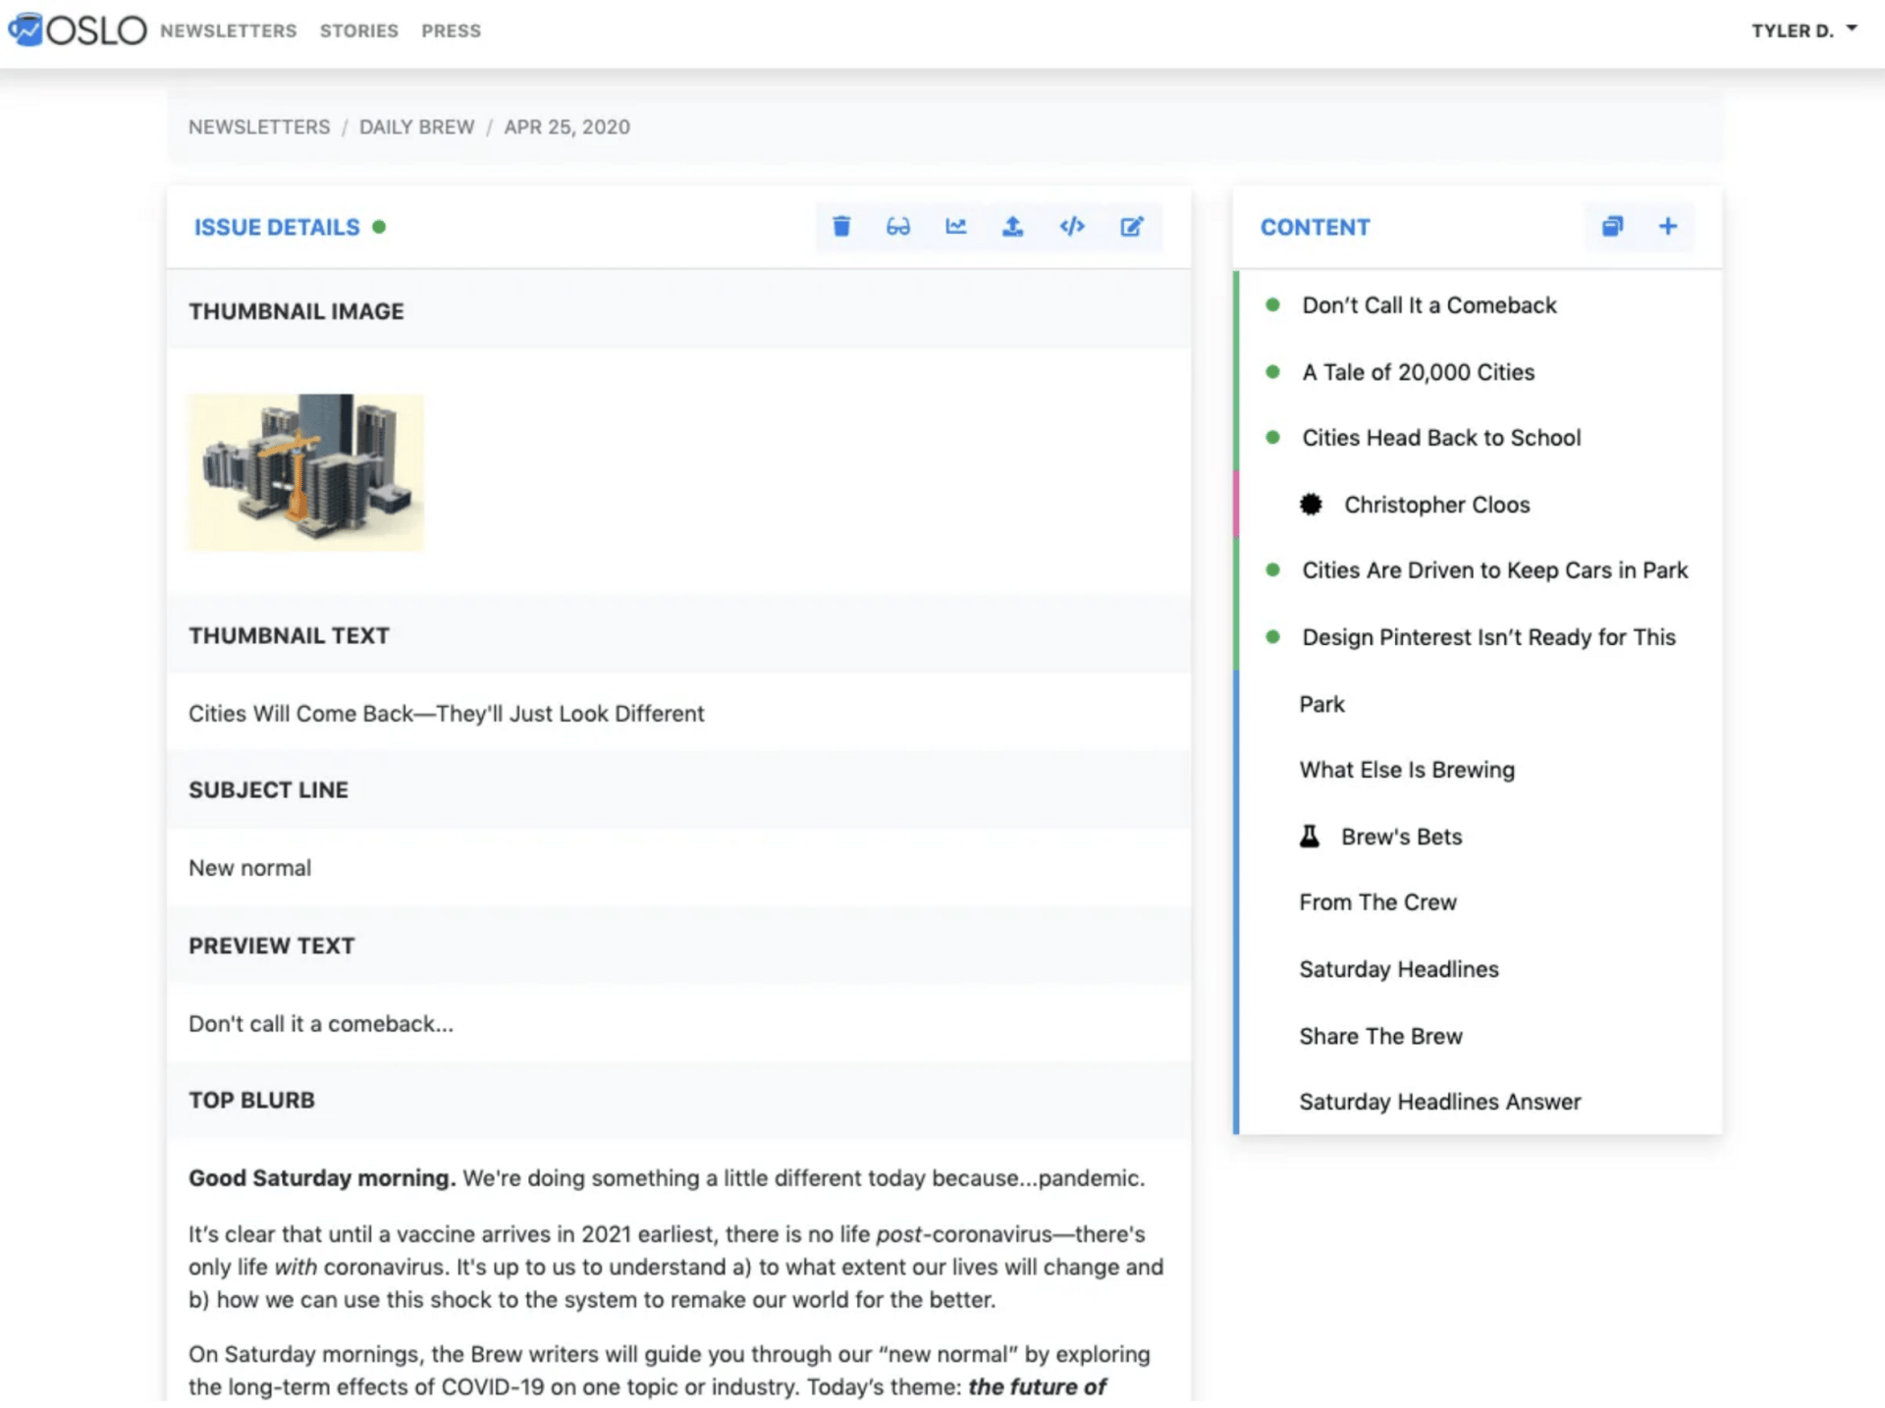Select What Else Is Brewing item
This screenshot has height=1408, width=1885.
(1407, 770)
